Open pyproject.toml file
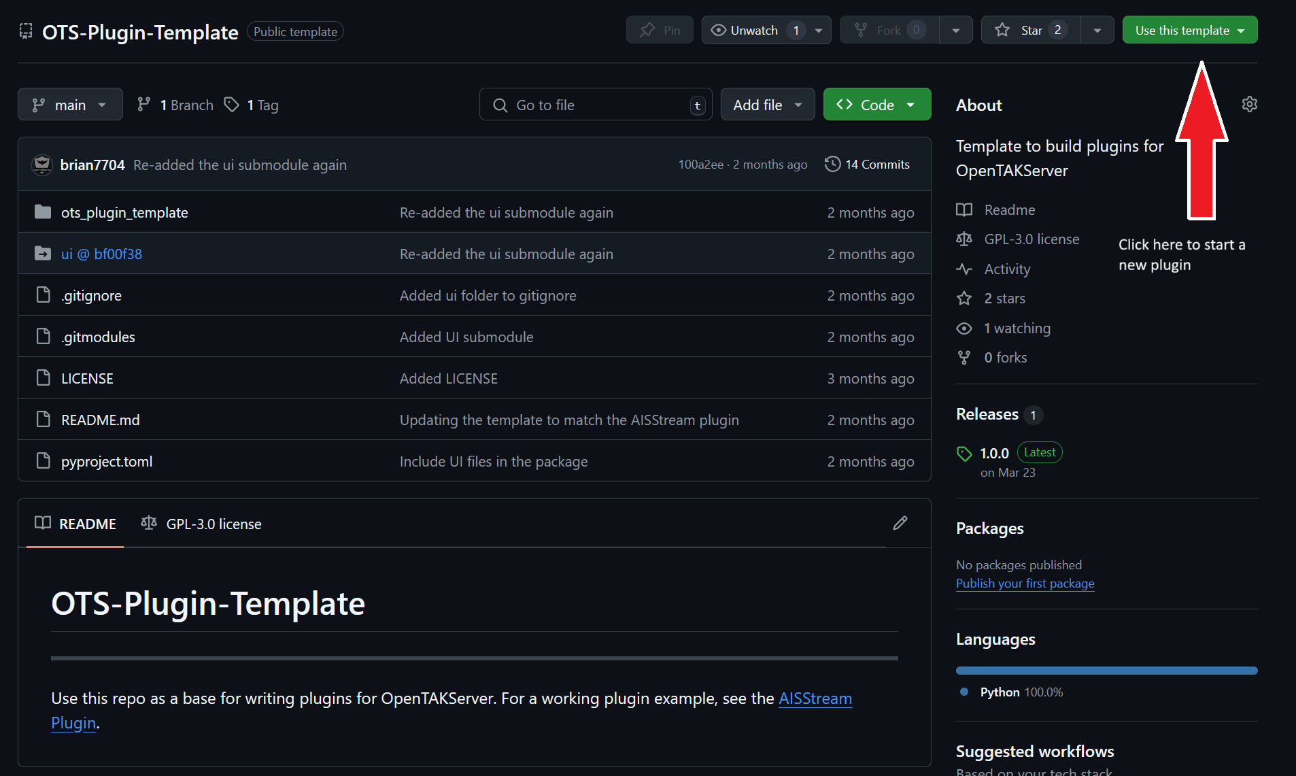The width and height of the screenshot is (1296, 776). click(107, 461)
